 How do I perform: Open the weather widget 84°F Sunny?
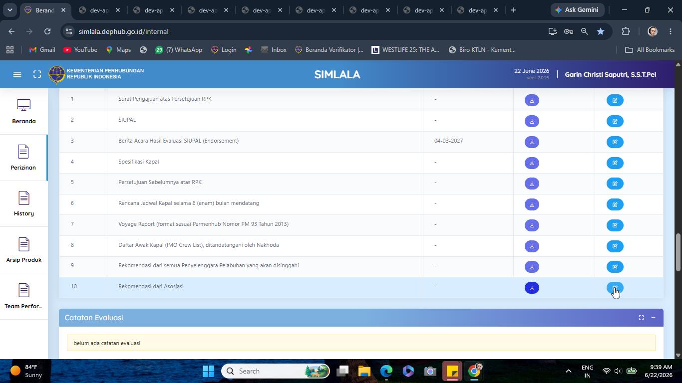tap(26, 371)
